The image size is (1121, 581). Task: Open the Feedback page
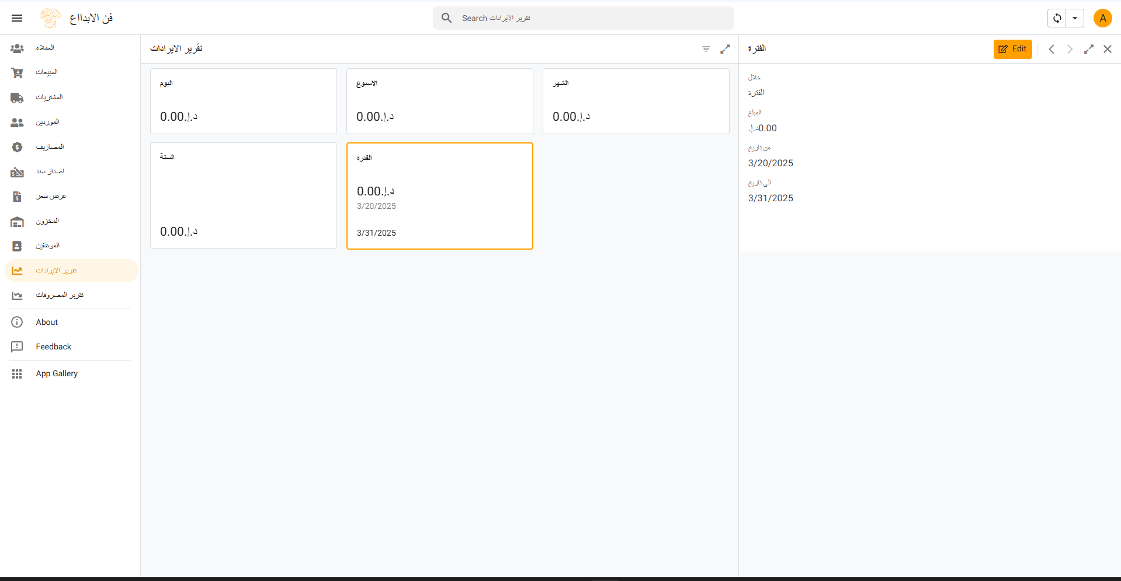pyautogui.click(x=53, y=346)
